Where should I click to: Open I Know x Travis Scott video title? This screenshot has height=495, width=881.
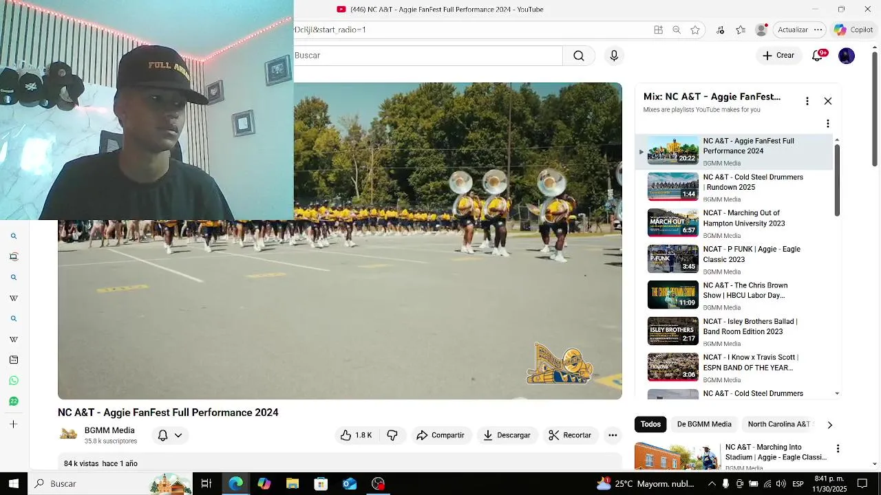tap(750, 362)
